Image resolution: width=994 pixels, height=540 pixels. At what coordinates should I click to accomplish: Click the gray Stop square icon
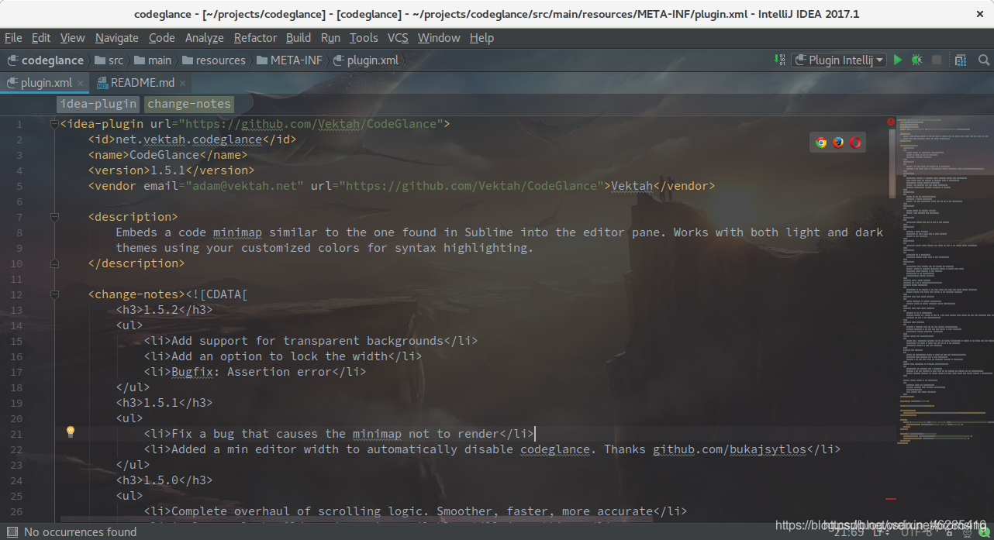pos(937,60)
